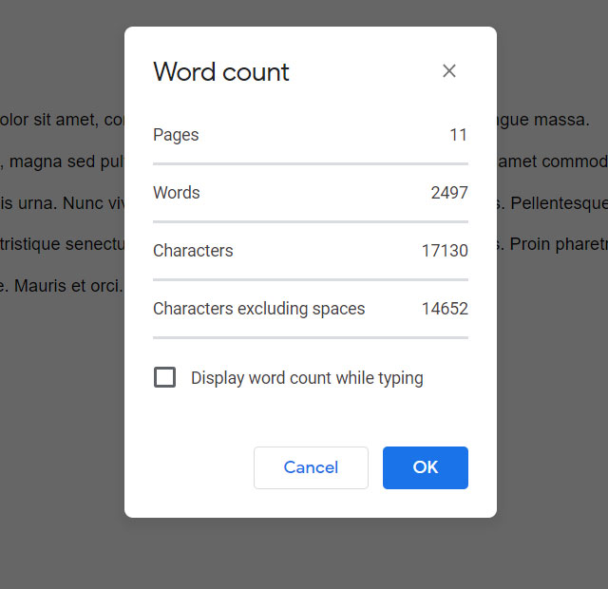Enable Display word count while typing checkbox
This screenshot has width=608, height=589.
pos(164,377)
